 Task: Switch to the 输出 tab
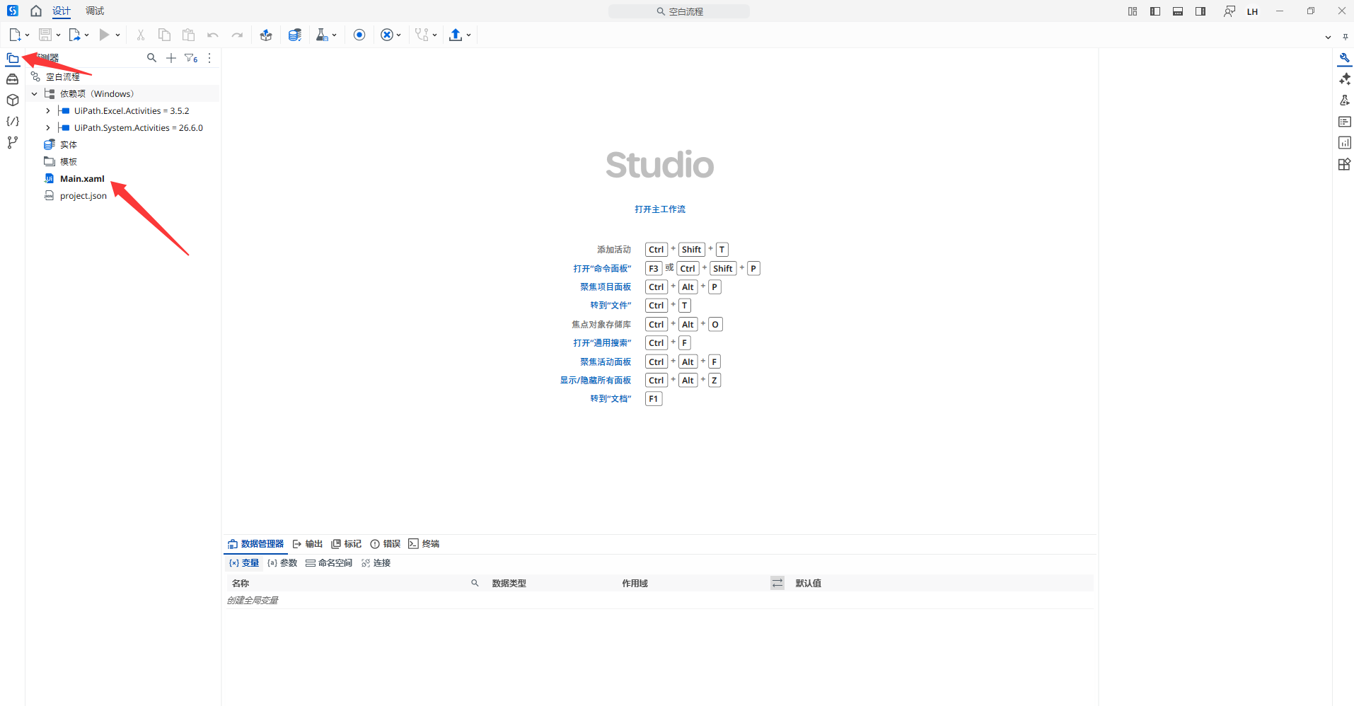coord(308,543)
